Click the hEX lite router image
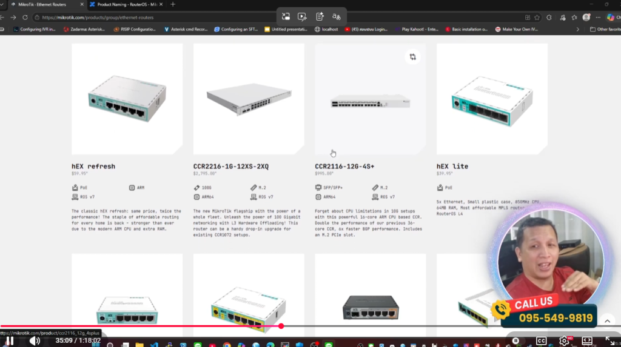The image size is (621, 347). (492, 99)
